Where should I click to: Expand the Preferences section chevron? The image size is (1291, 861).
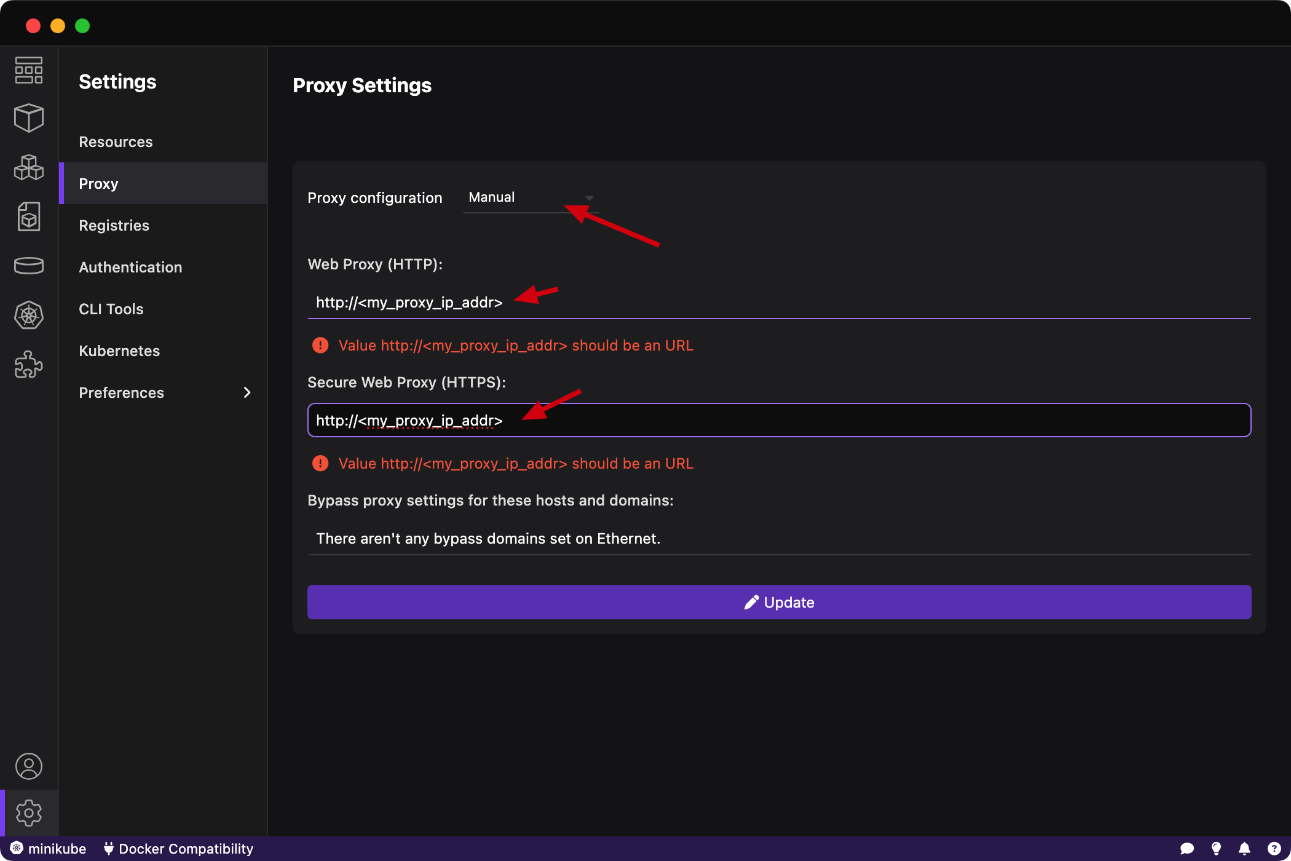(x=247, y=392)
